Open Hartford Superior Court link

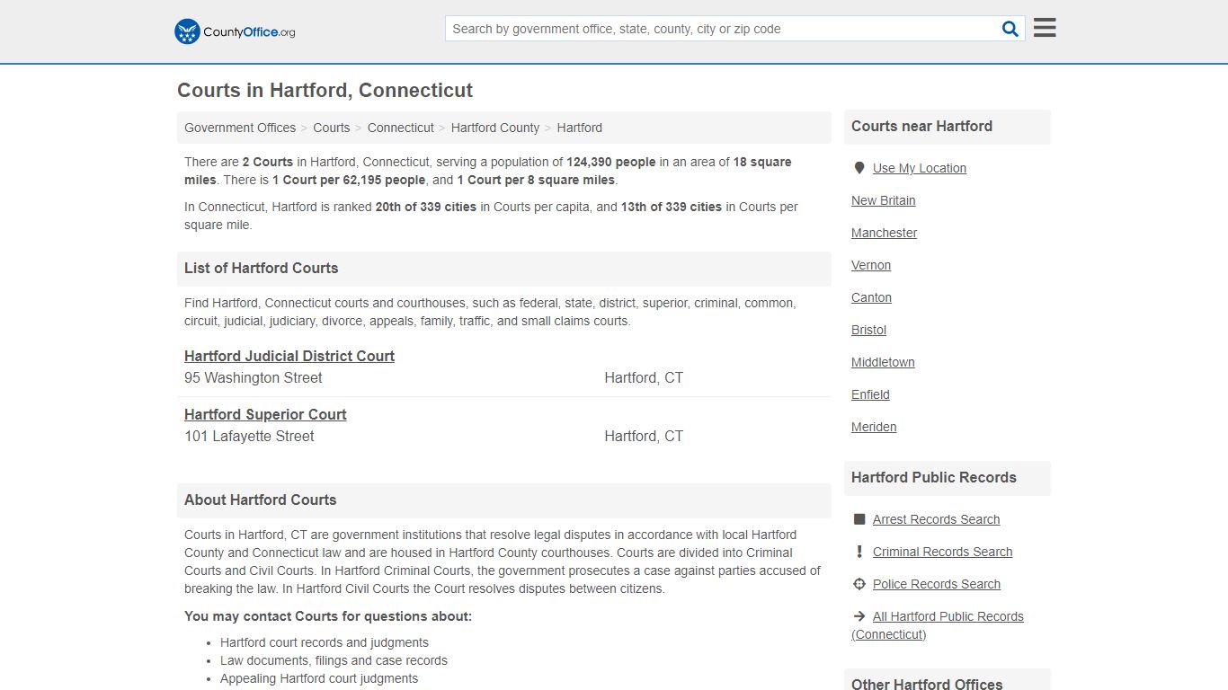click(265, 414)
